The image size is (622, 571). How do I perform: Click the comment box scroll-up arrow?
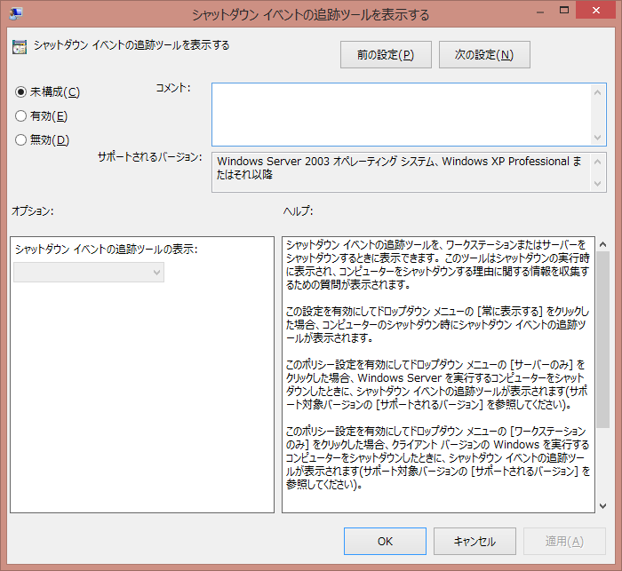(x=598, y=92)
